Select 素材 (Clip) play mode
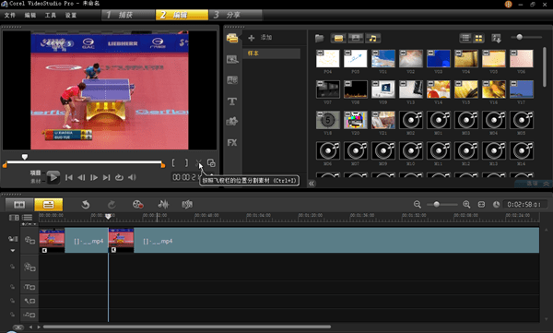553x333 pixels. click(35, 181)
